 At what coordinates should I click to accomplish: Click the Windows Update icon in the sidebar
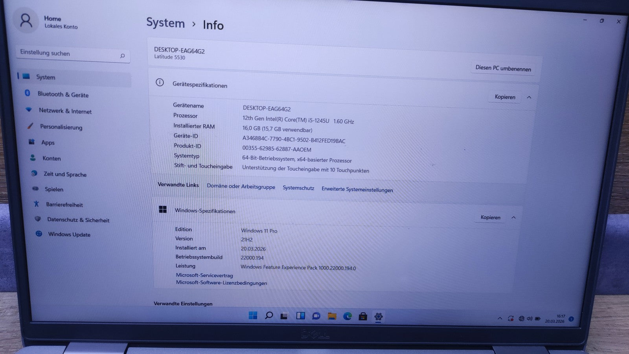coord(39,233)
